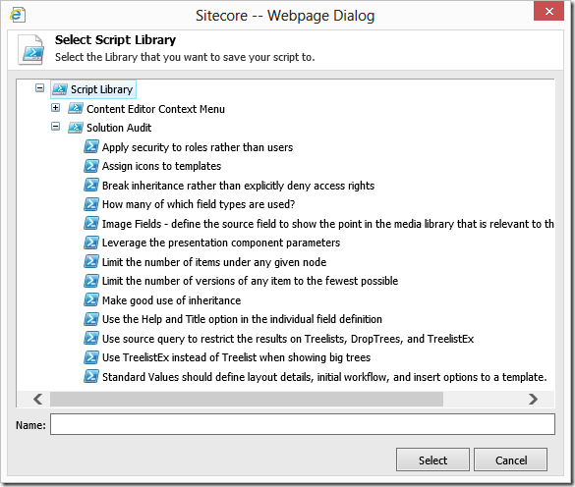Select 'Standard Values should define layout details' script
Screen dimensions: 575x487
coord(324,377)
